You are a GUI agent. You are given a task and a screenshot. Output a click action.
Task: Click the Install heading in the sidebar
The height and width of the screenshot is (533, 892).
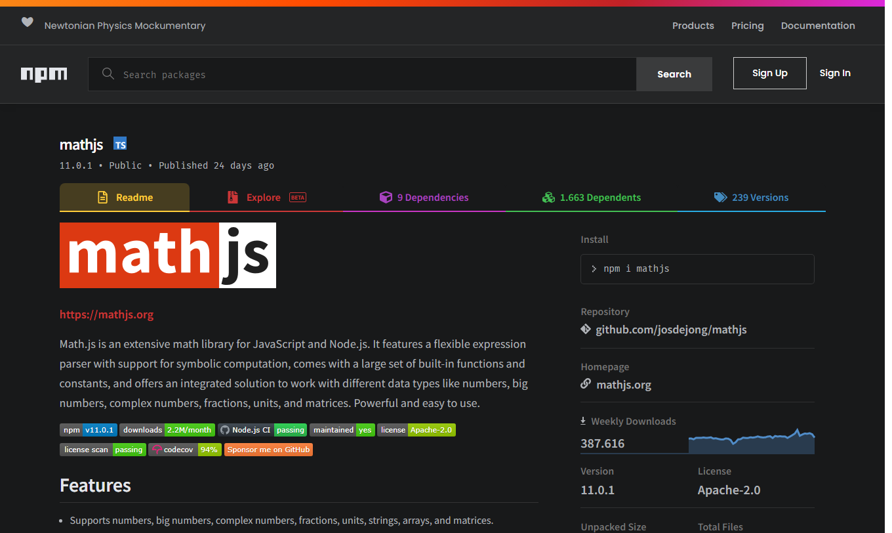(595, 240)
